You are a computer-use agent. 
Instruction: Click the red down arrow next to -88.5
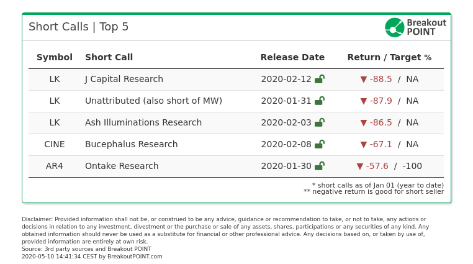(364, 80)
